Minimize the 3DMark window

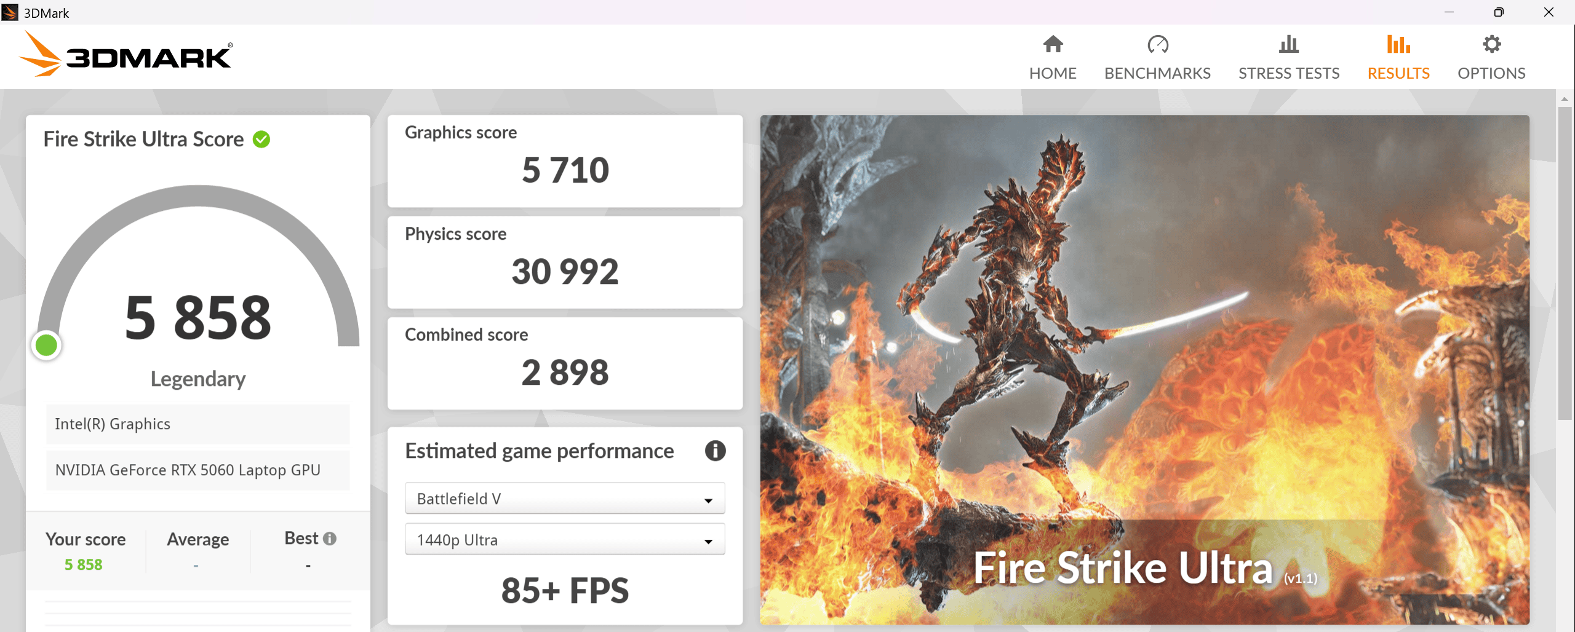1449,12
